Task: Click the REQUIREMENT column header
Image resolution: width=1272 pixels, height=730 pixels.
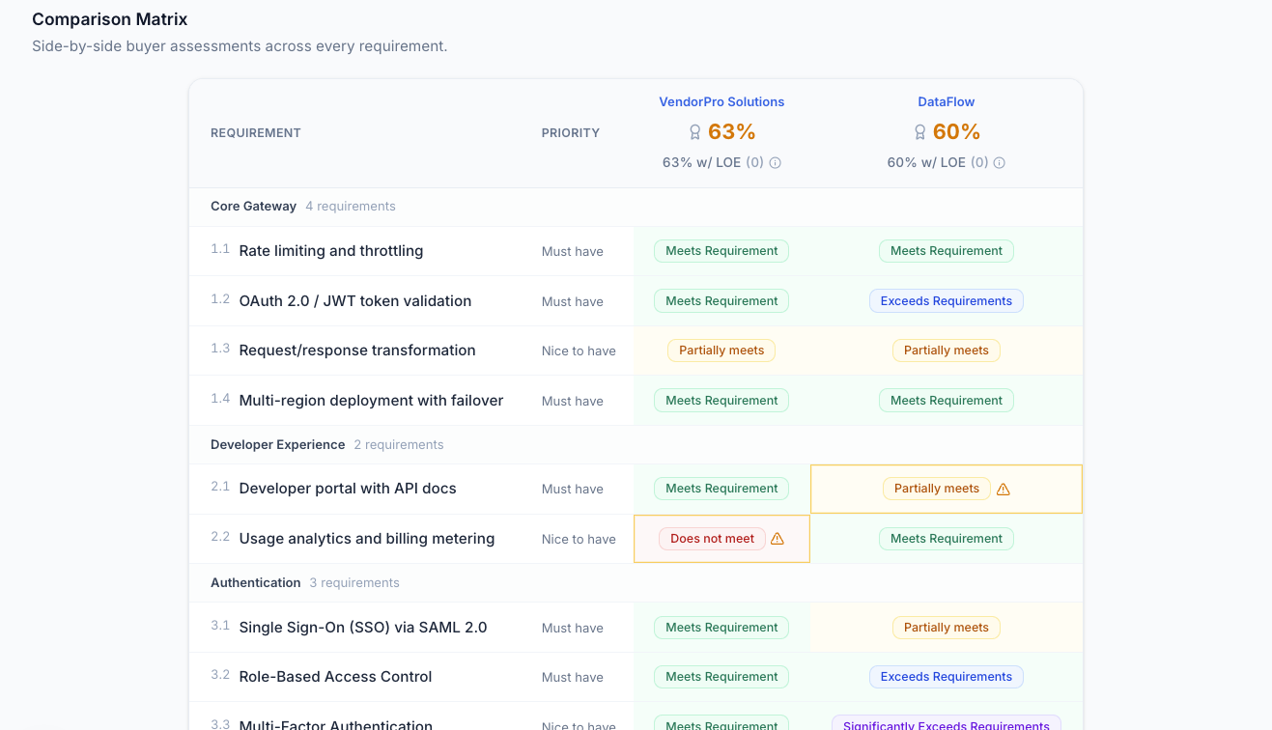Action: point(256,133)
